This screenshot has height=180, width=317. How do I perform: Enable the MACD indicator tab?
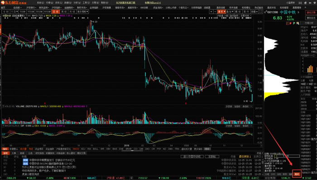(x=76, y=149)
